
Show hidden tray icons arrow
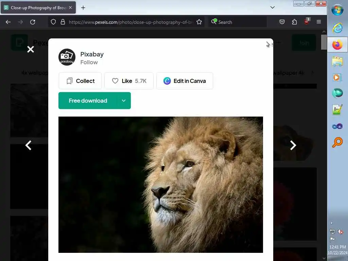click(332, 223)
